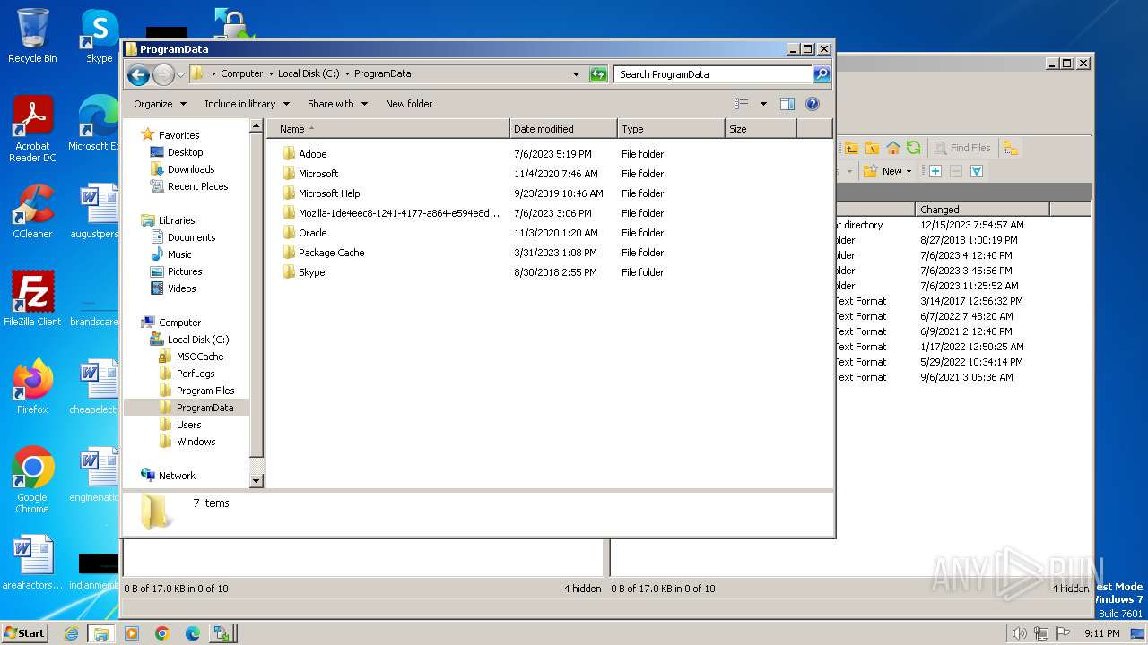The height and width of the screenshot is (645, 1148).
Task: Select the Skype folder in file list
Action: click(311, 272)
